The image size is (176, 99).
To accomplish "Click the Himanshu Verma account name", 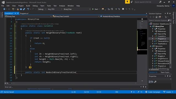I will [x=163, y=6].
